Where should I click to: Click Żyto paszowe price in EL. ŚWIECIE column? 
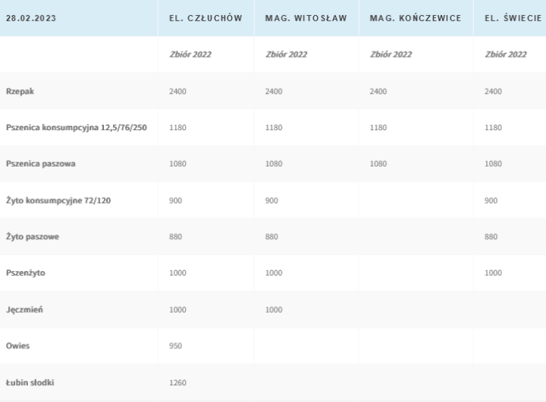491,236
